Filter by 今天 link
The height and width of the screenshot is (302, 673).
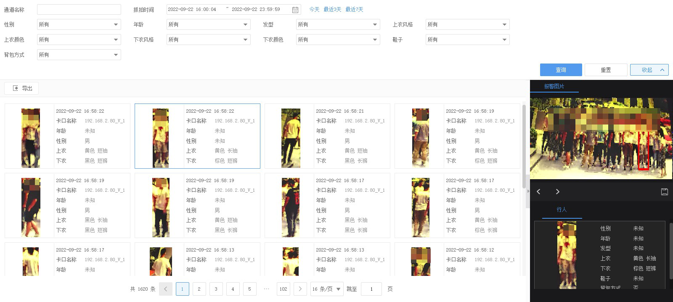pos(314,9)
